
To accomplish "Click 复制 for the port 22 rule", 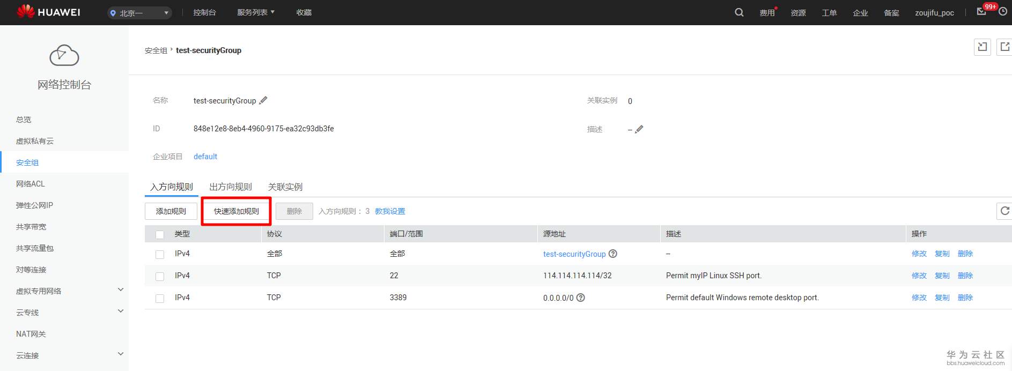I will (x=942, y=276).
